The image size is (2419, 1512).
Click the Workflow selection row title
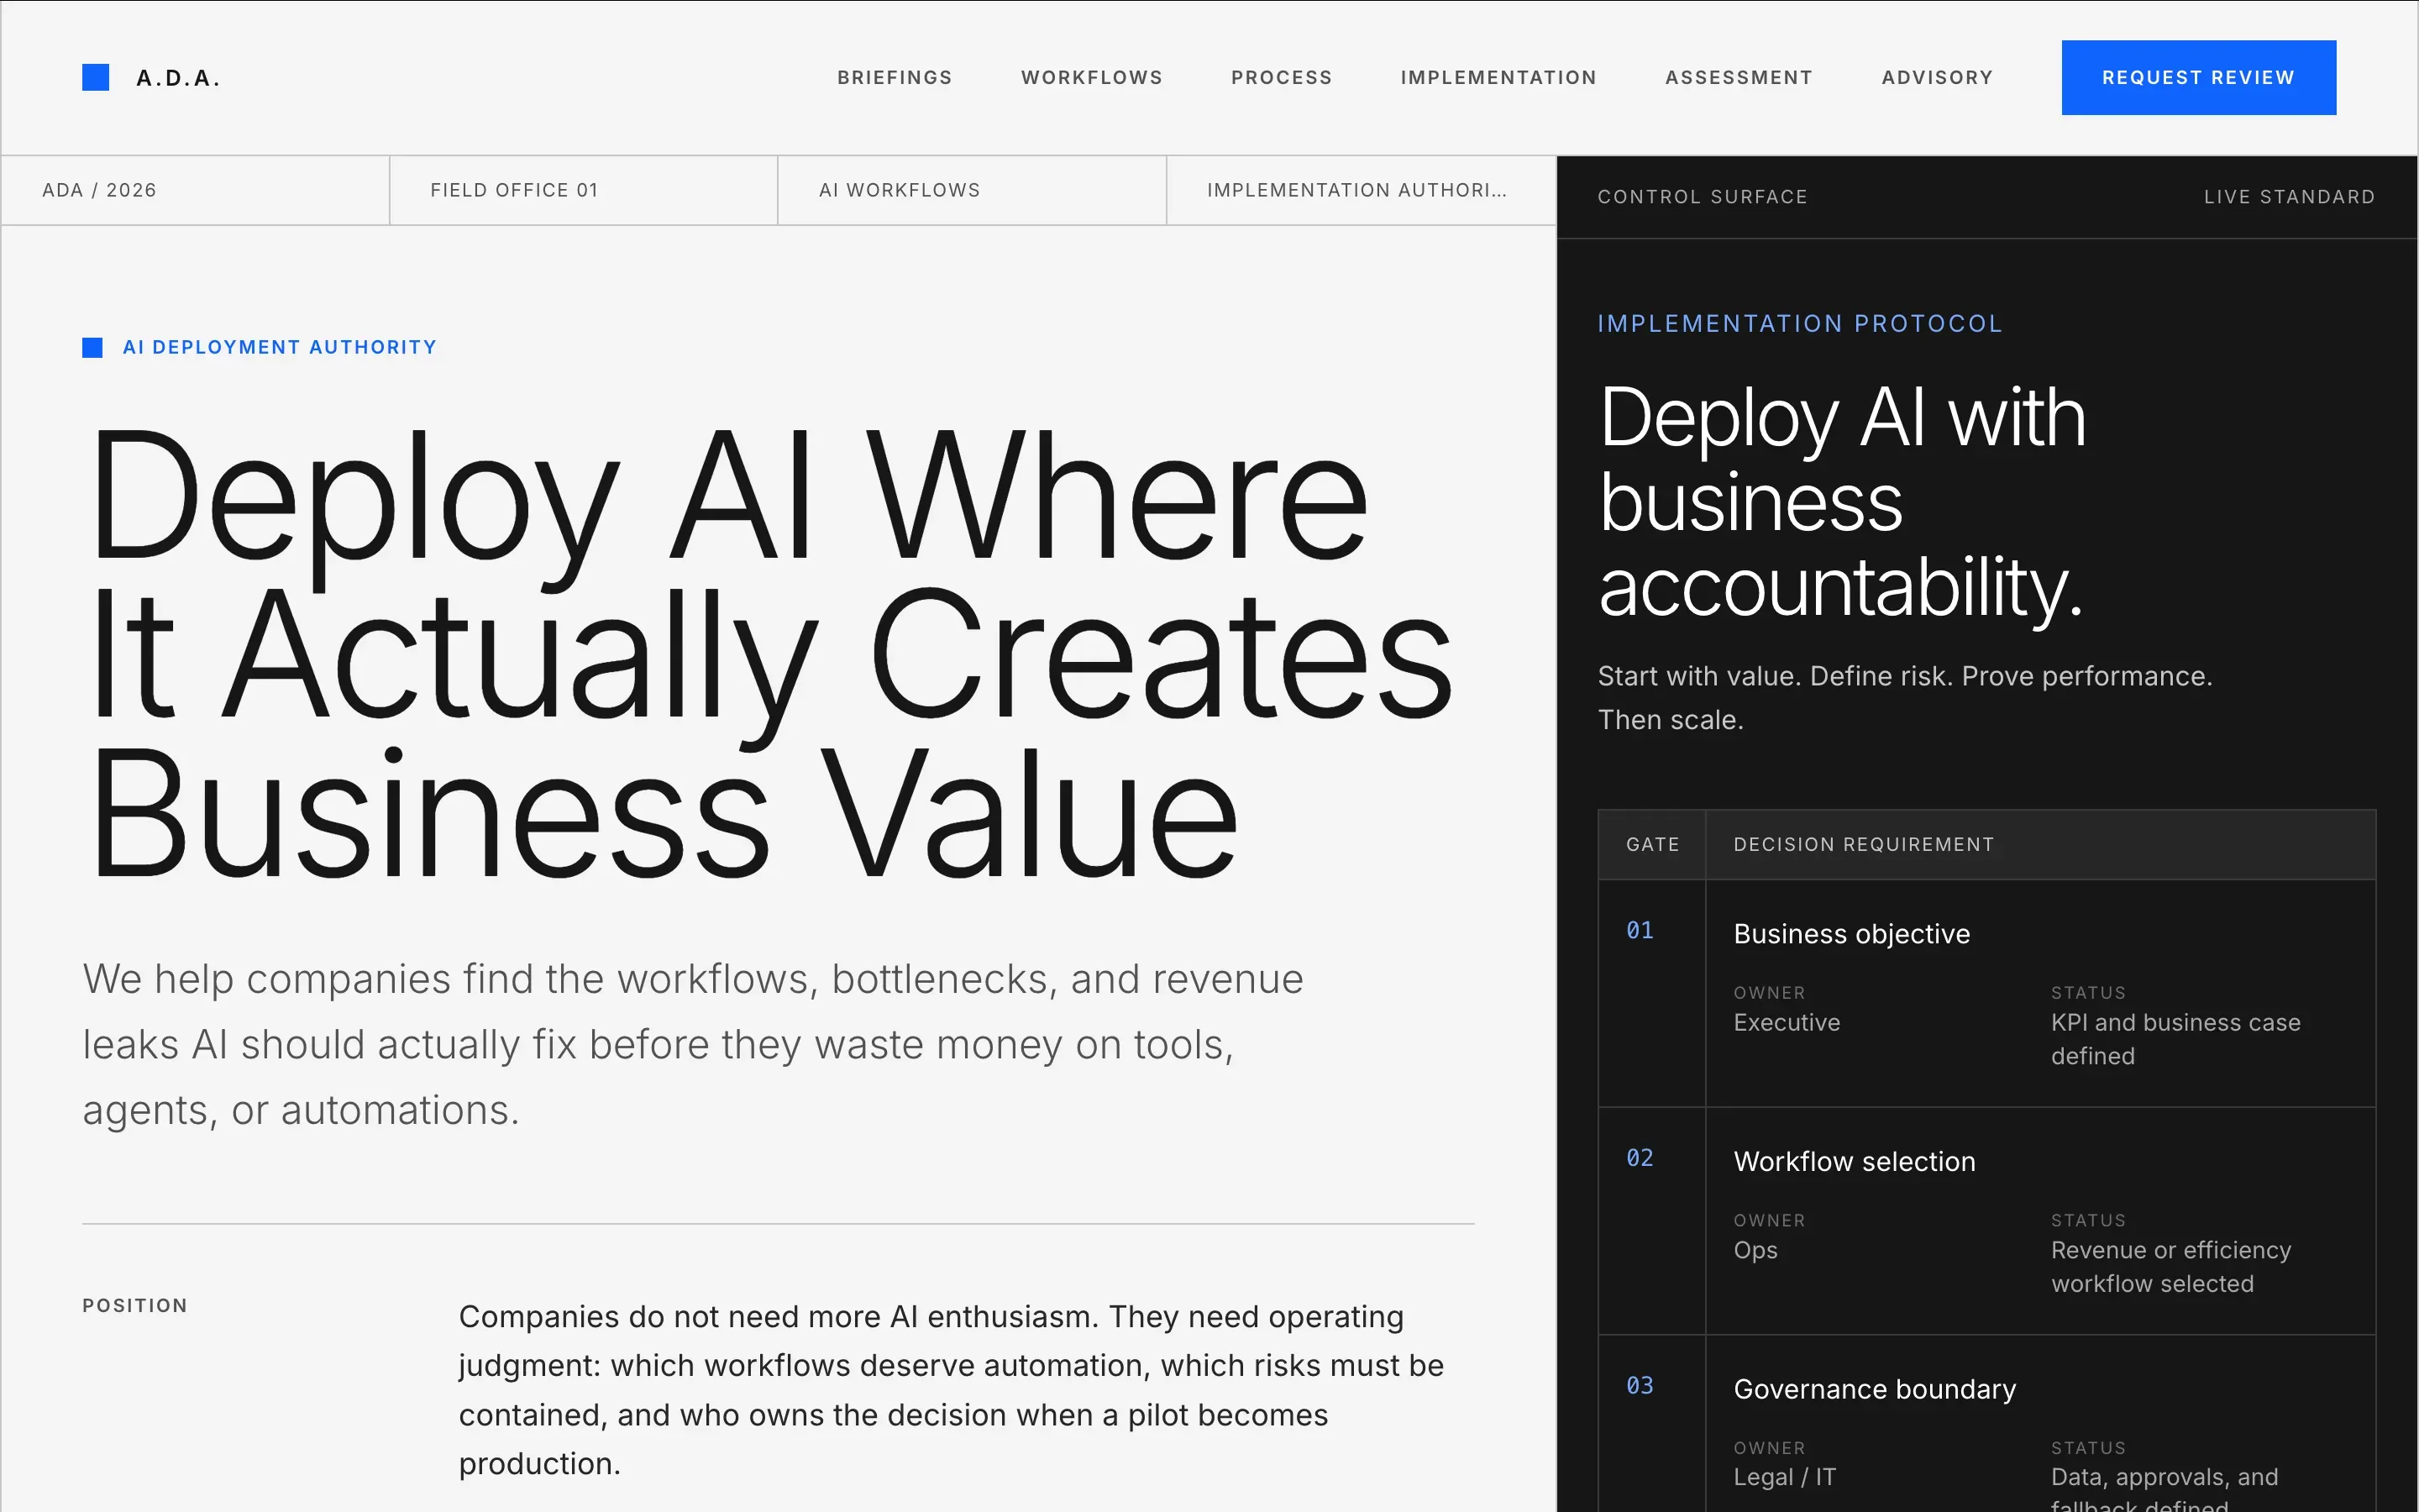(x=1855, y=1161)
